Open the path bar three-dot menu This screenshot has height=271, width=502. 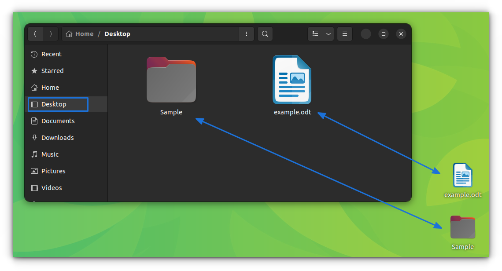coord(246,33)
